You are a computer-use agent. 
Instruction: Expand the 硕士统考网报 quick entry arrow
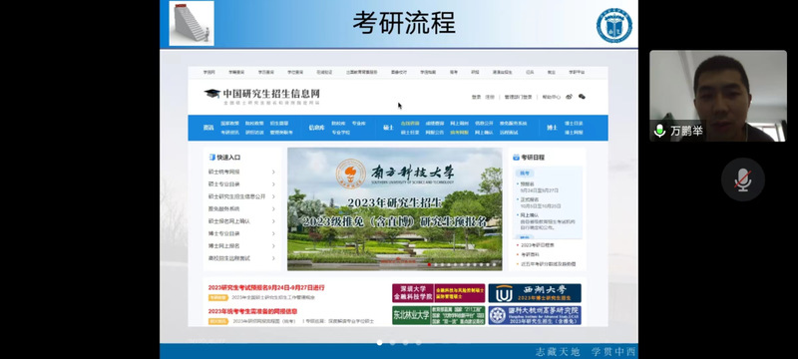(x=273, y=172)
